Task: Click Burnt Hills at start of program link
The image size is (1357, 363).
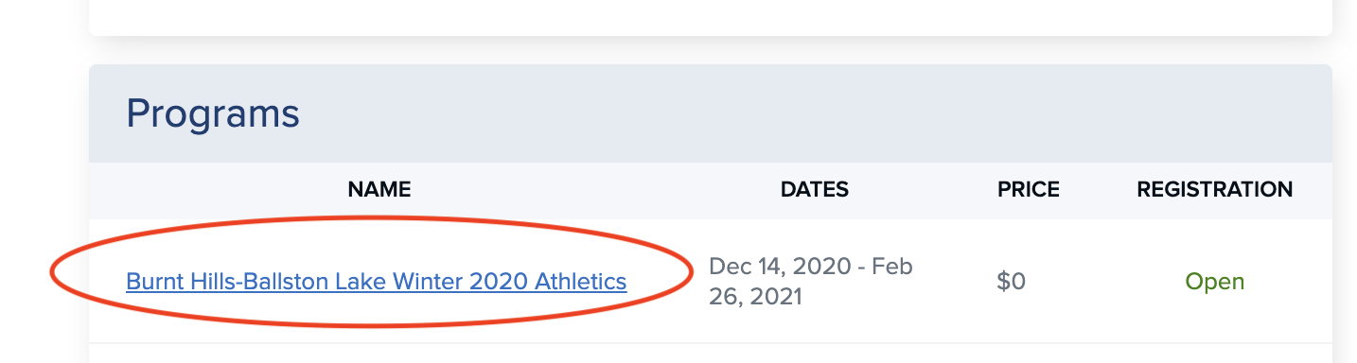Action: click(x=168, y=281)
